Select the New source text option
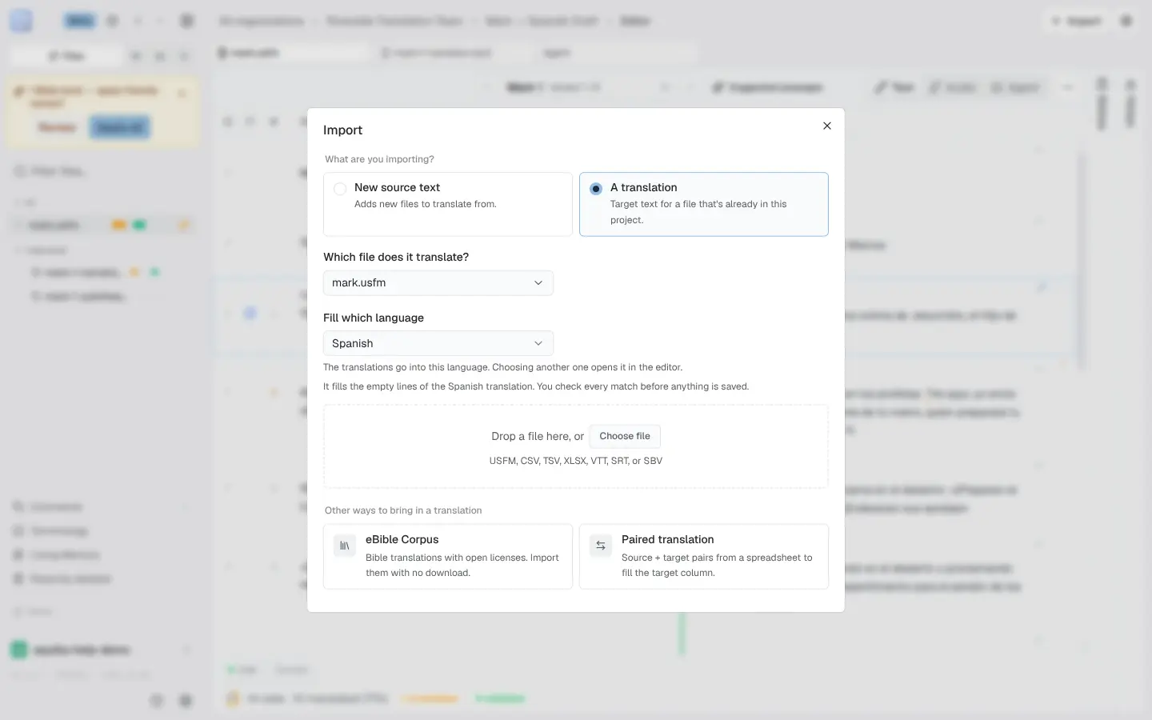The width and height of the screenshot is (1152, 720). pyautogui.click(x=448, y=204)
